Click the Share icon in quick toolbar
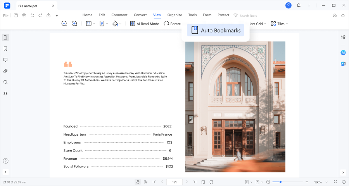 click(x=48, y=15)
